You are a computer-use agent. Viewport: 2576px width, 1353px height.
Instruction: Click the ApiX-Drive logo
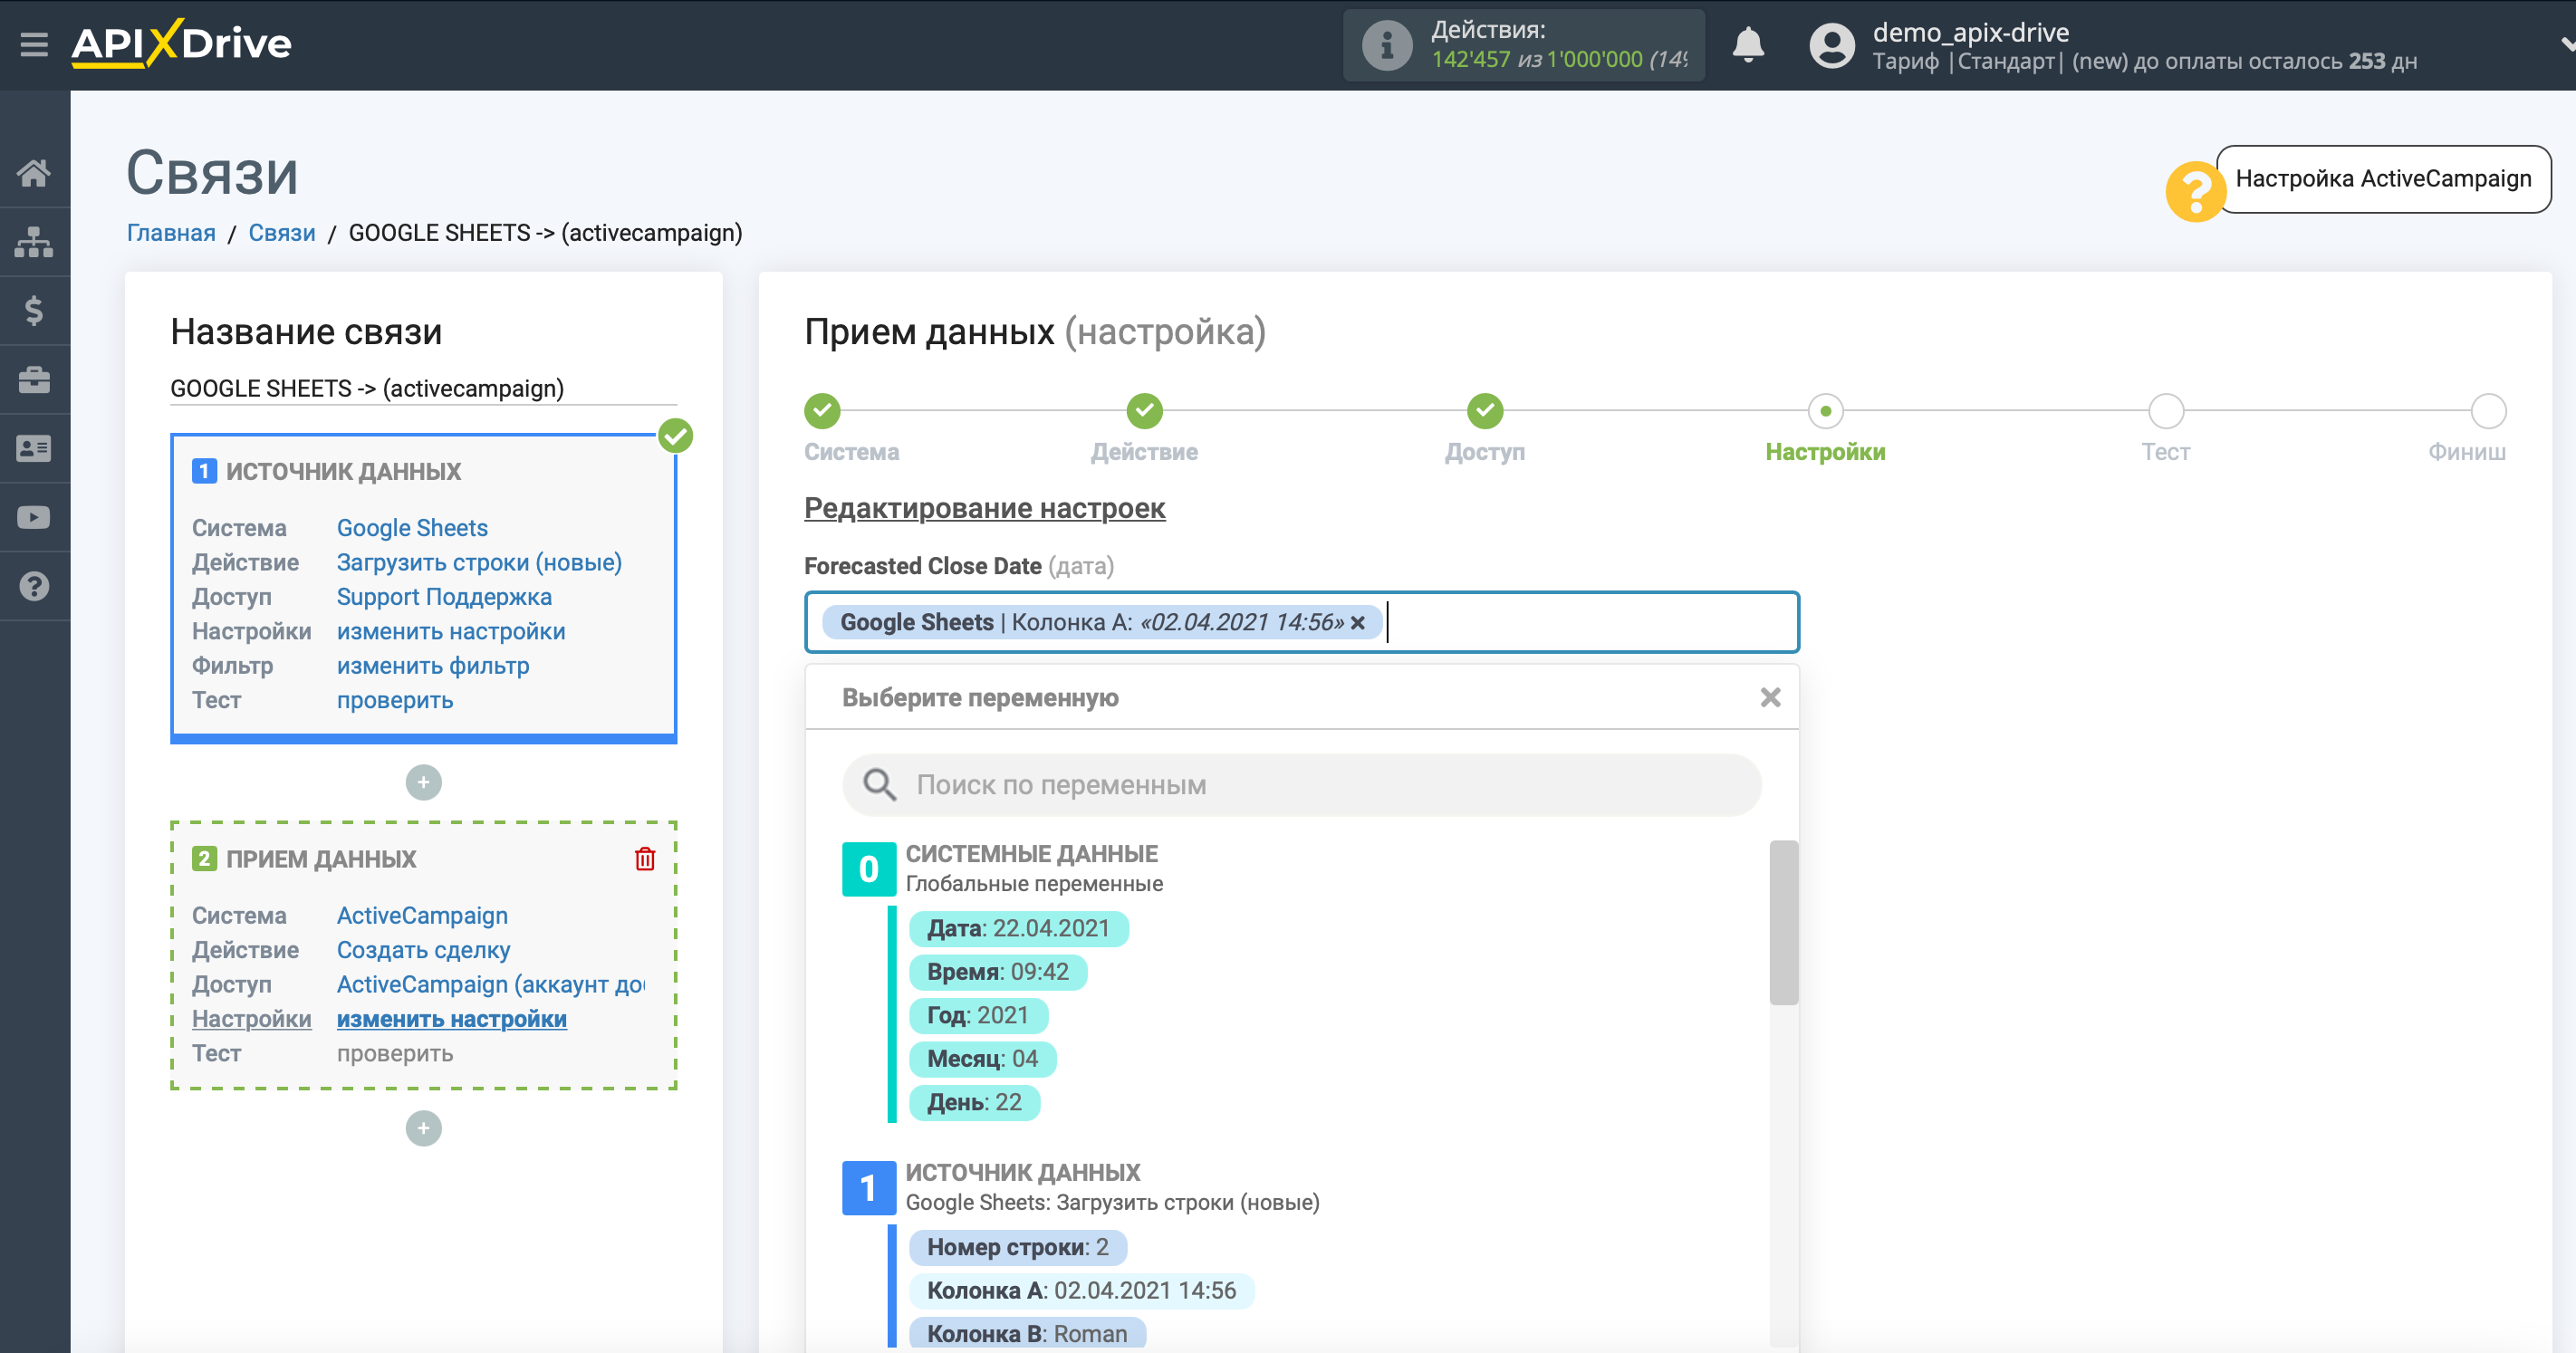pos(181,44)
